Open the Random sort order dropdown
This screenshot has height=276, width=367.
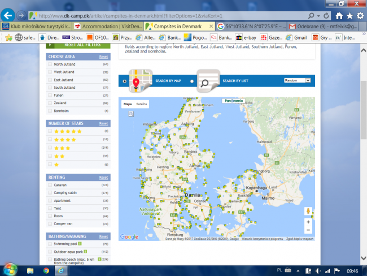point(298,81)
